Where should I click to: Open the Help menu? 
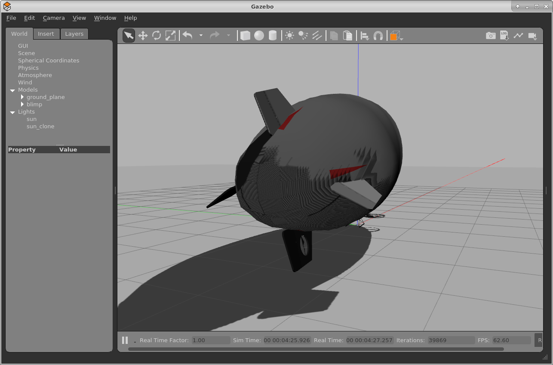coord(130,18)
